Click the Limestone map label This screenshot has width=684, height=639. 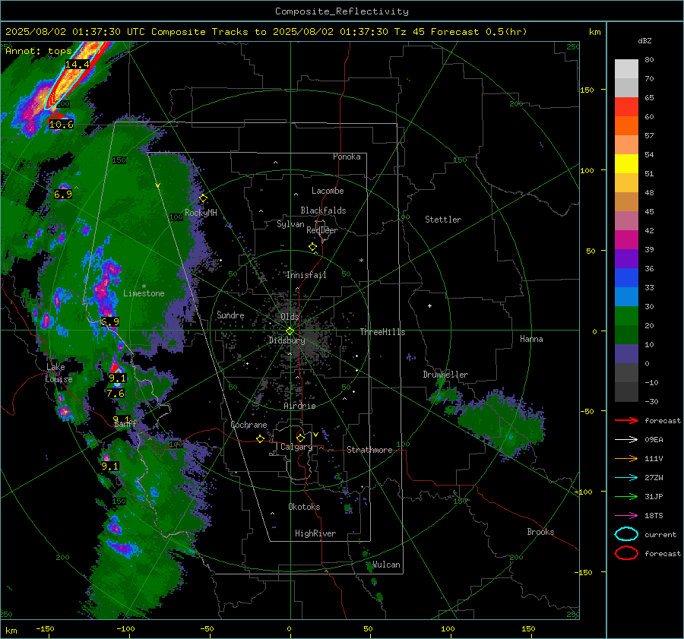pyautogui.click(x=144, y=293)
